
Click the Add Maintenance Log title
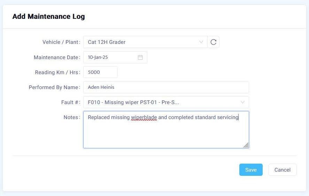click(48, 16)
